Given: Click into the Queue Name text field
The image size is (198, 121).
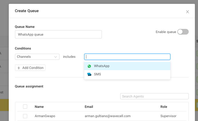Looking at the screenshot, I should pyautogui.click(x=58, y=34).
